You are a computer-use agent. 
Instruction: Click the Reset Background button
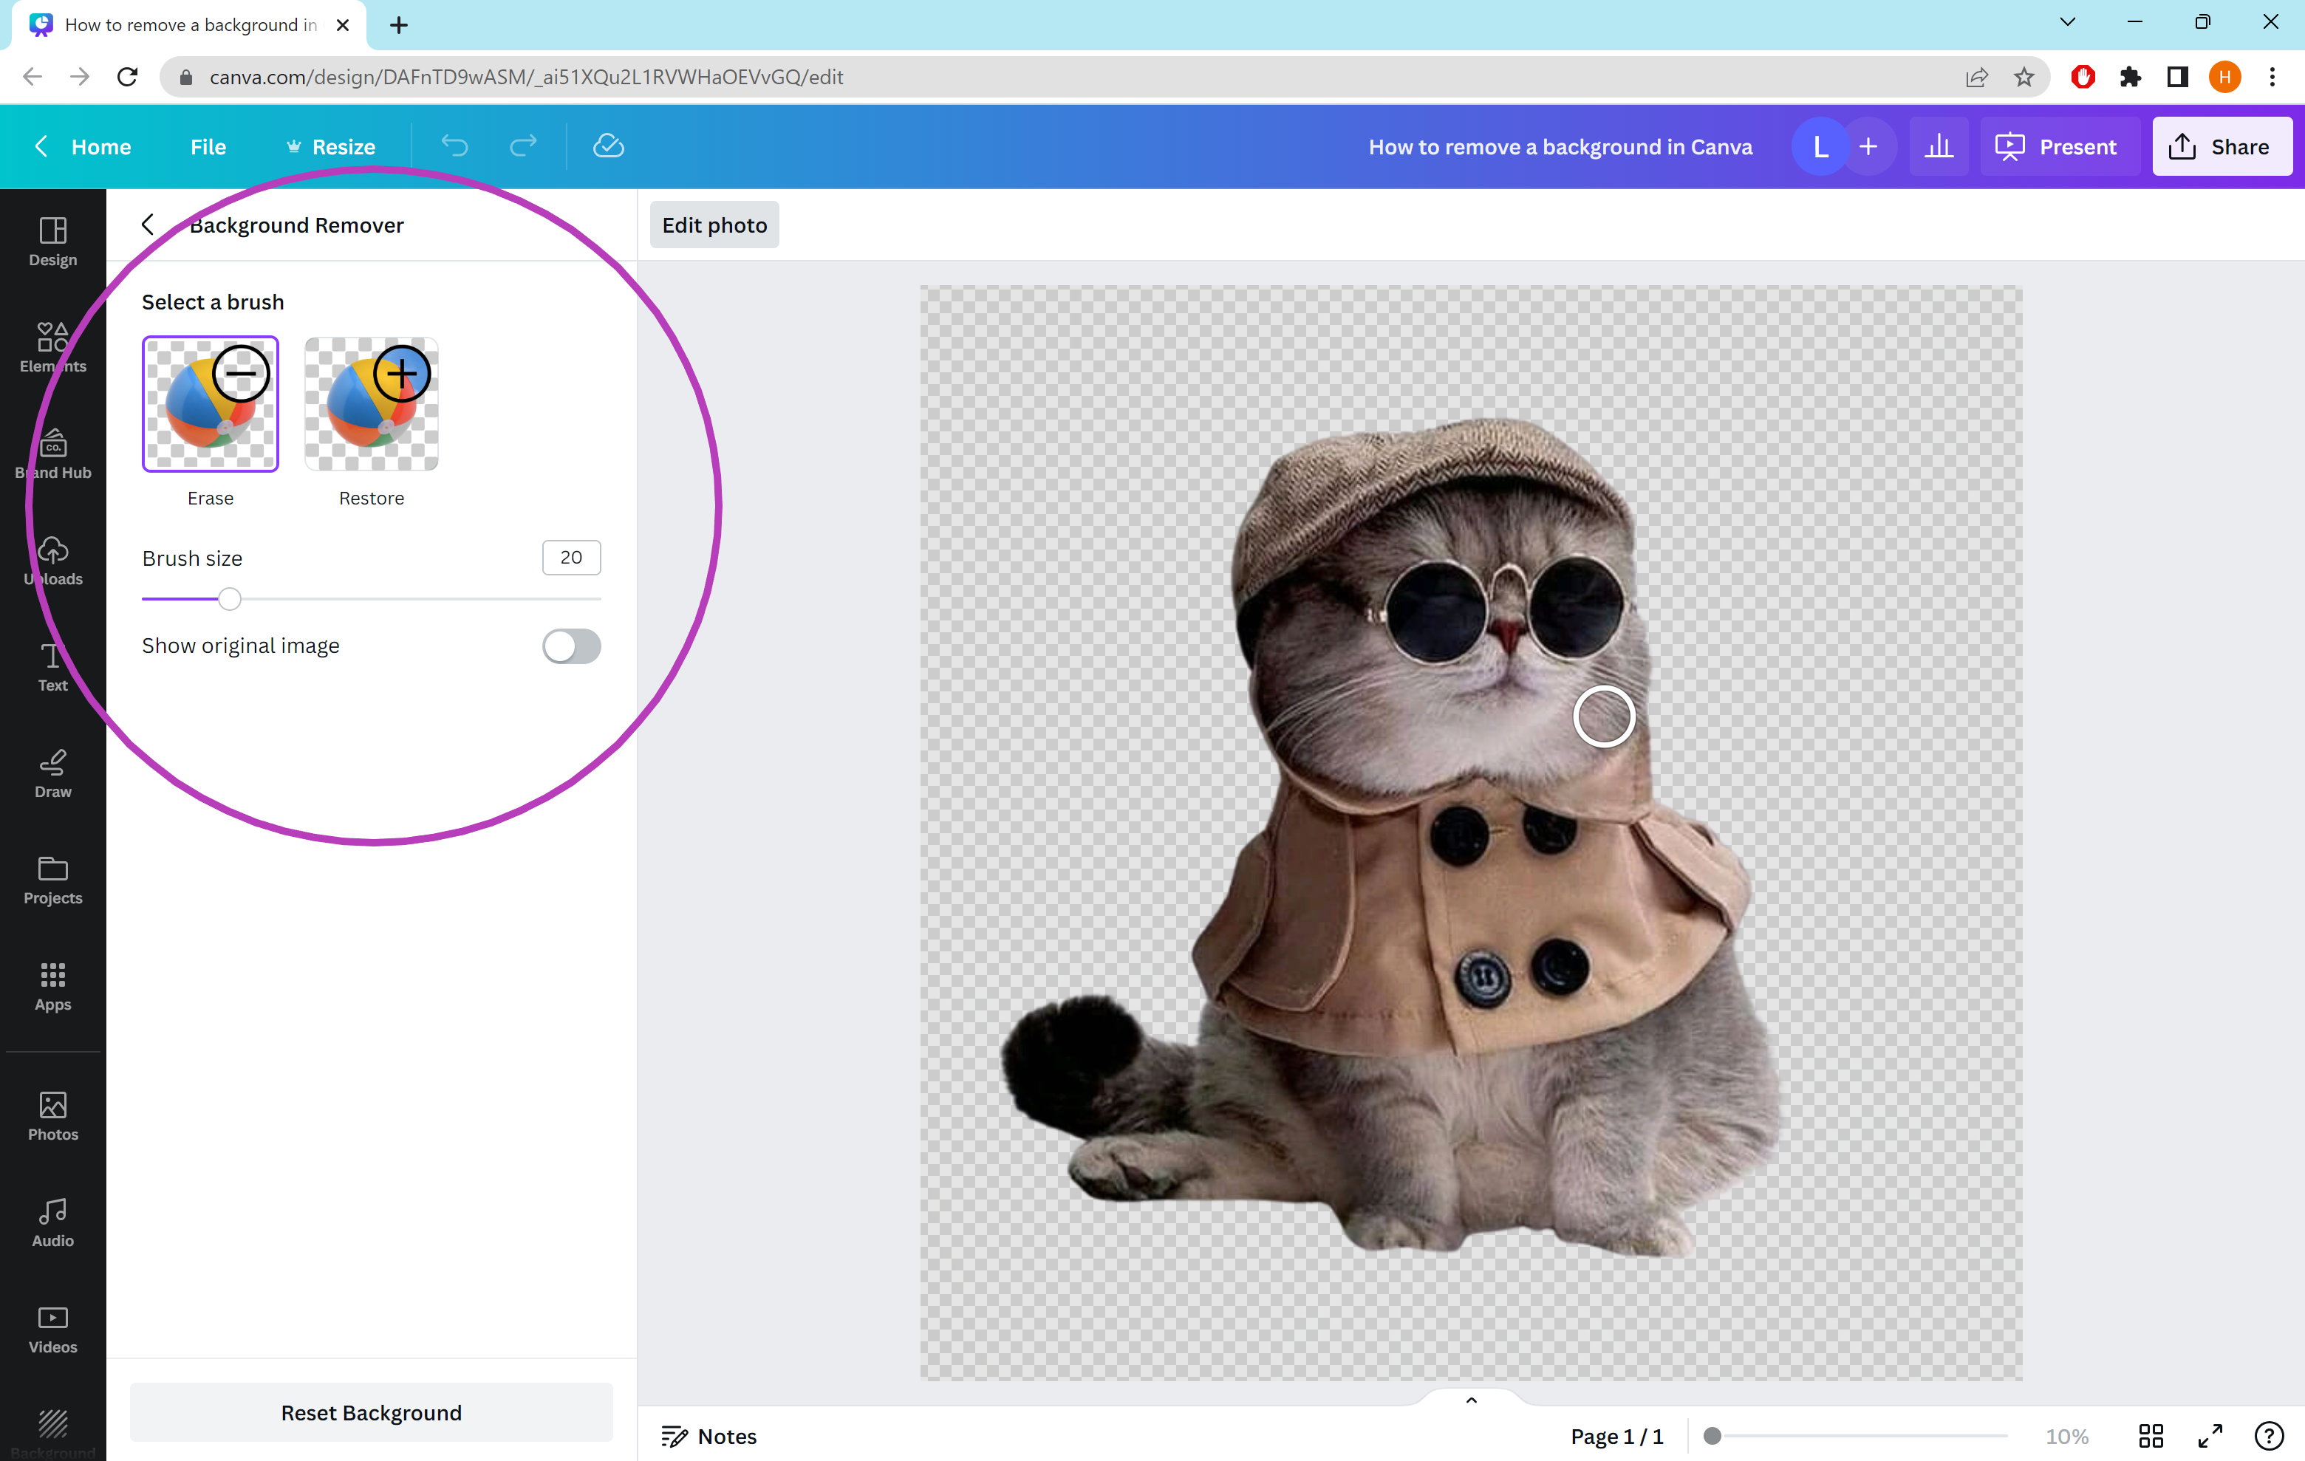(372, 1412)
